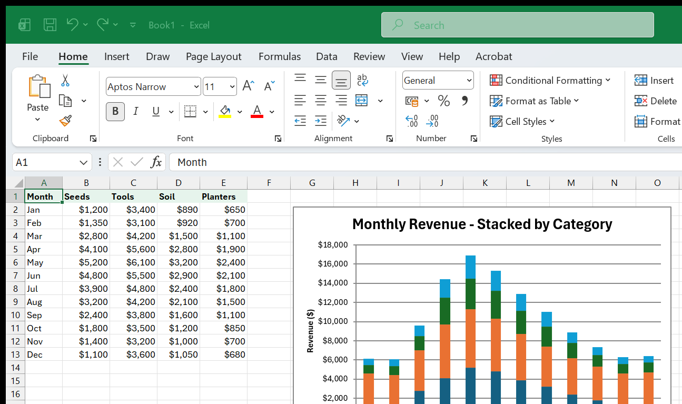This screenshot has width=682, height=404.
Task: Open the Conditional Formatting menu
Action: [x=550, y=80]
